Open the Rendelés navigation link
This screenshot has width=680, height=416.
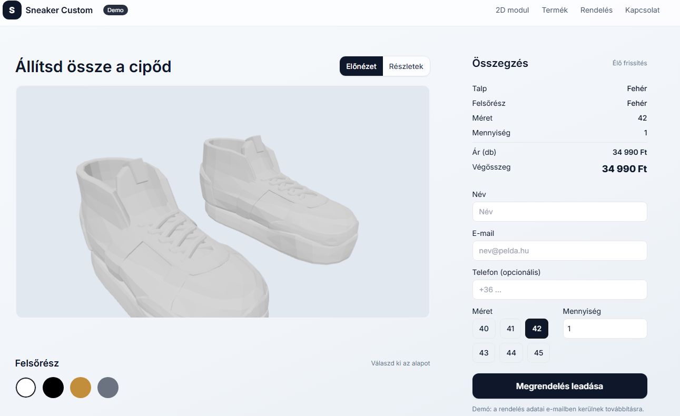tap(596, 10)
